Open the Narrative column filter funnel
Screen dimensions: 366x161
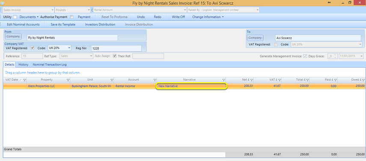coord(223,80)
